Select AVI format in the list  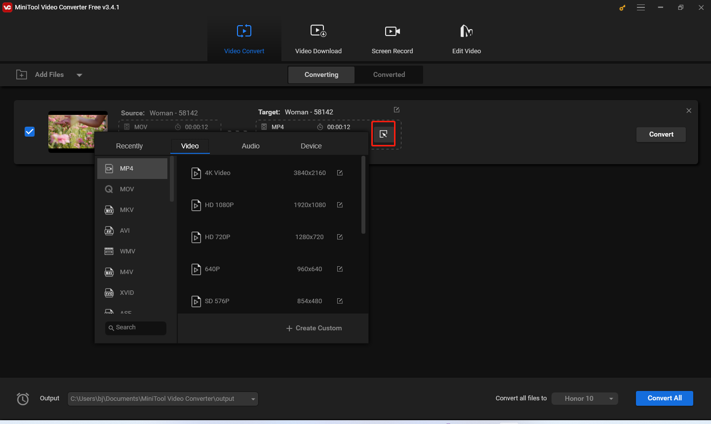point(132,231)
